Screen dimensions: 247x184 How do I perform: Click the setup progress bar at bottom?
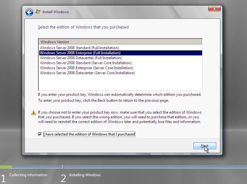pyautogui.click(x=124, y=166)
